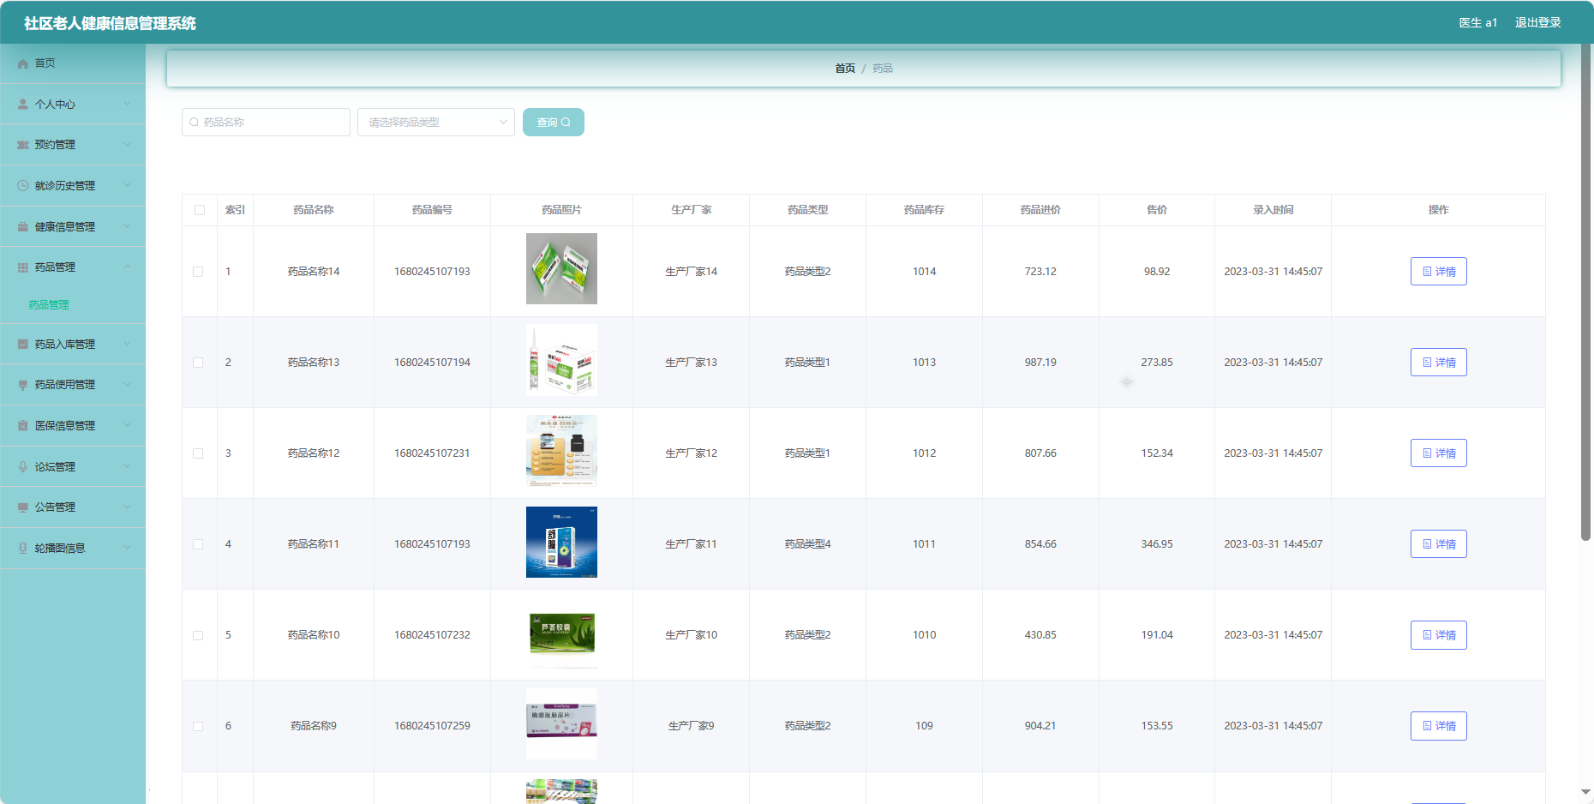
Task: Click the icon beside 药品入库管理
Action: coord(23,345)
